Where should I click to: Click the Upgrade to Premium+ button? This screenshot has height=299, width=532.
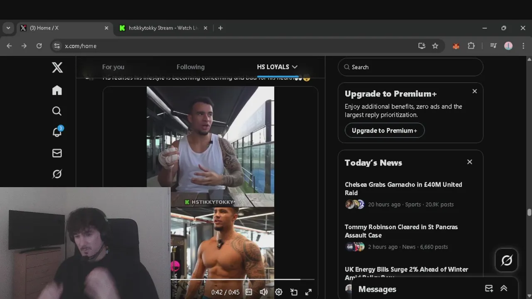coord(384,130)
